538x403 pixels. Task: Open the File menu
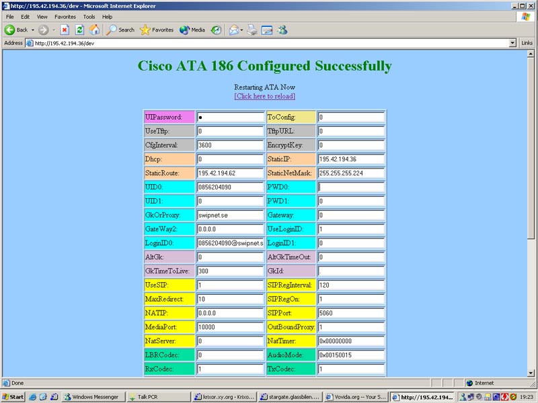click(9, 17)
